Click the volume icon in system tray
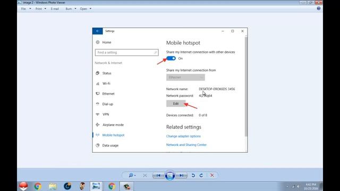Image resolution: width=340 pixels, height=191 pixels. pyautogui.click(x=299, y=186)
